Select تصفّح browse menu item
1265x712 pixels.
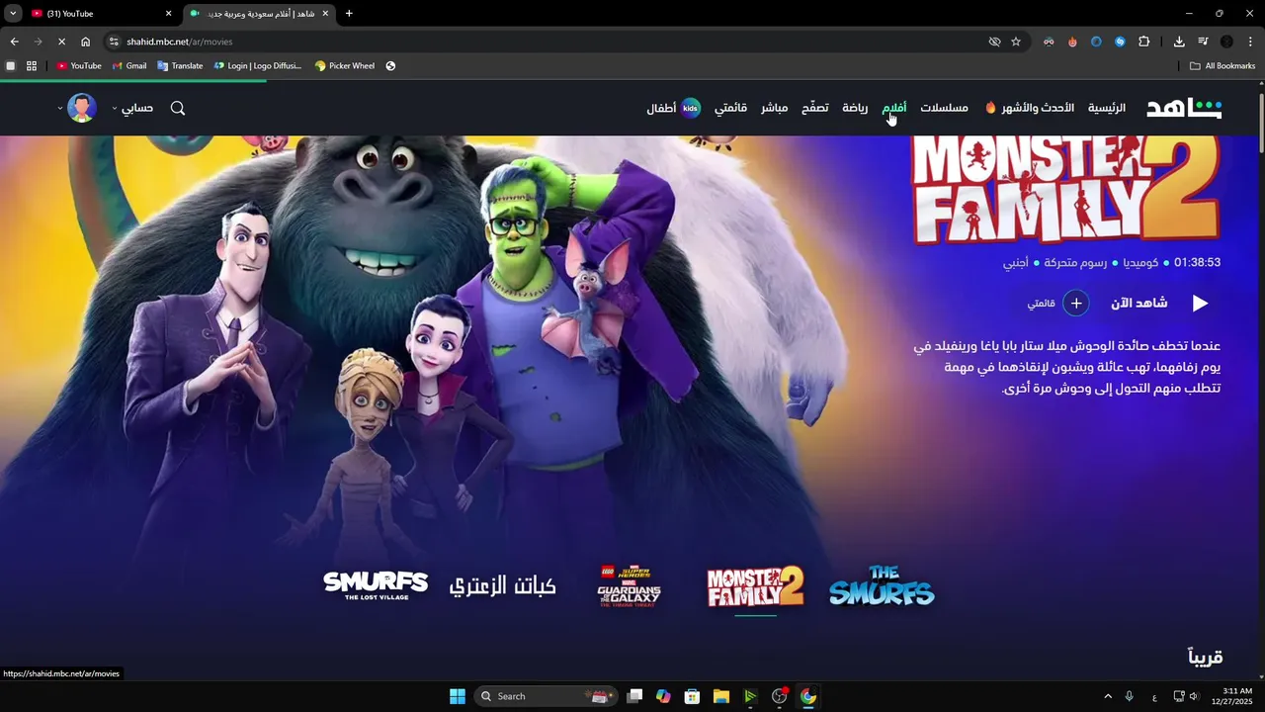(814, 108)
